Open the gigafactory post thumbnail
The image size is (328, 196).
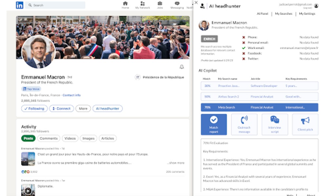point(28,159)
